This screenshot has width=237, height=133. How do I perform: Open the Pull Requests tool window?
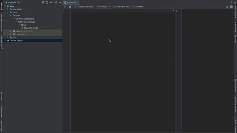click(x=1, y=42)
